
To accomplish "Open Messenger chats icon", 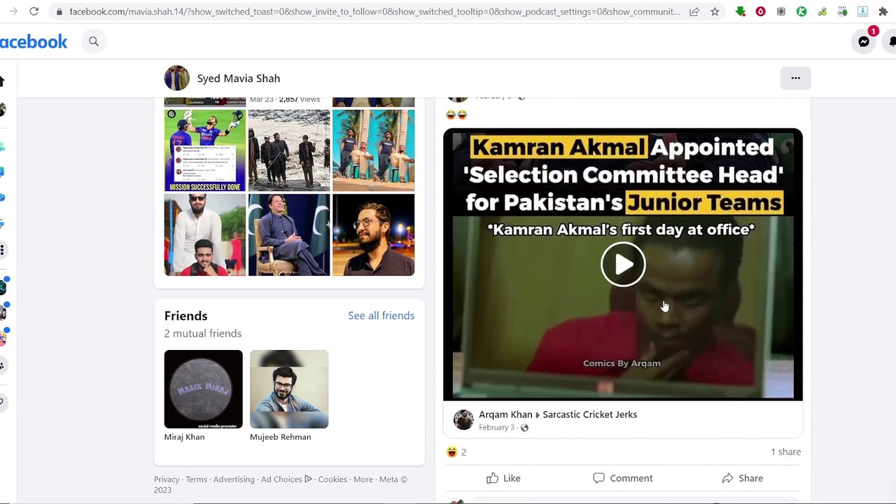I will 864,42.
